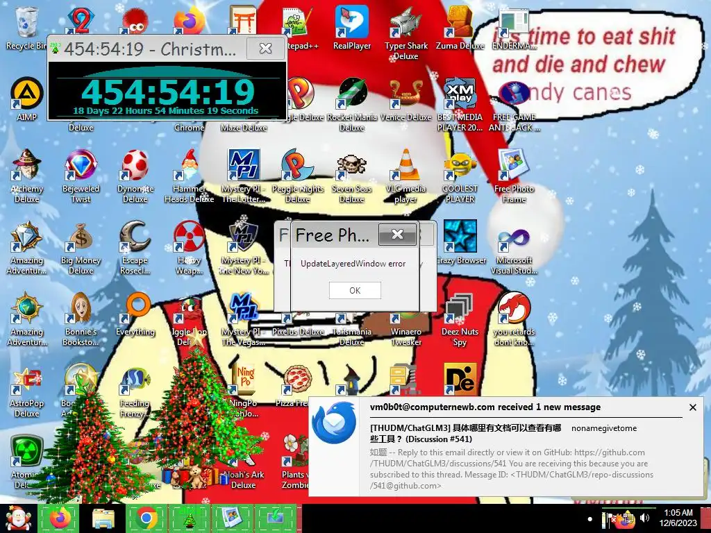Image resolution: width=711 pixels, height=533 pixels.
Task: Select Dynomite Deluxe egg icon
Action: (135, 177)
